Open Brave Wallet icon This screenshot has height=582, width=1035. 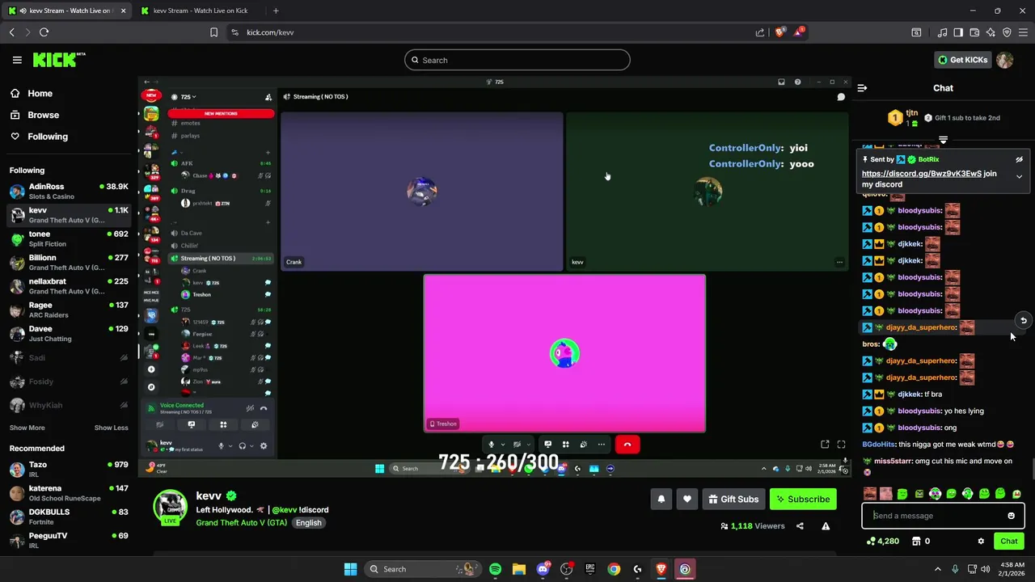pyautogui.click(x=974, y=32)
